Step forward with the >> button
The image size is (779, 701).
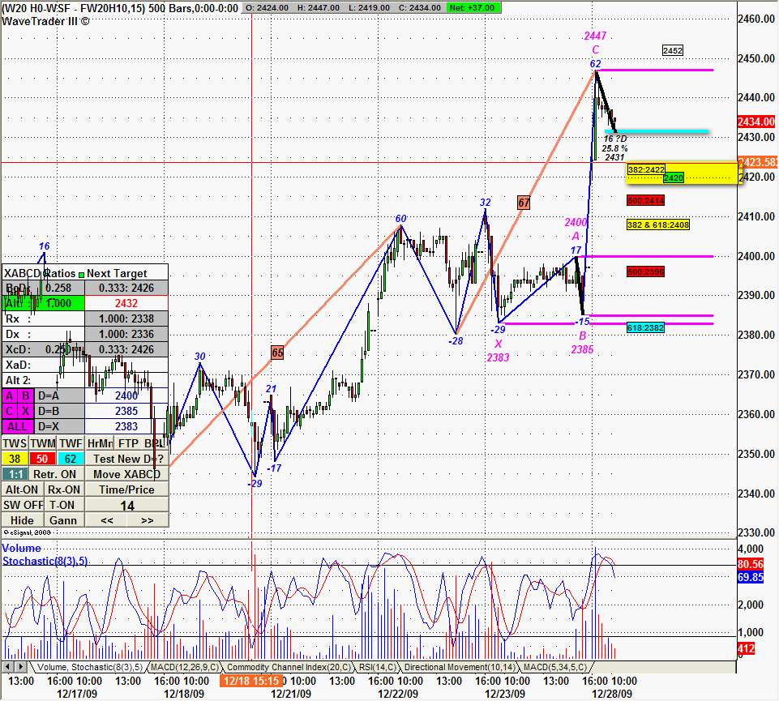147,520
